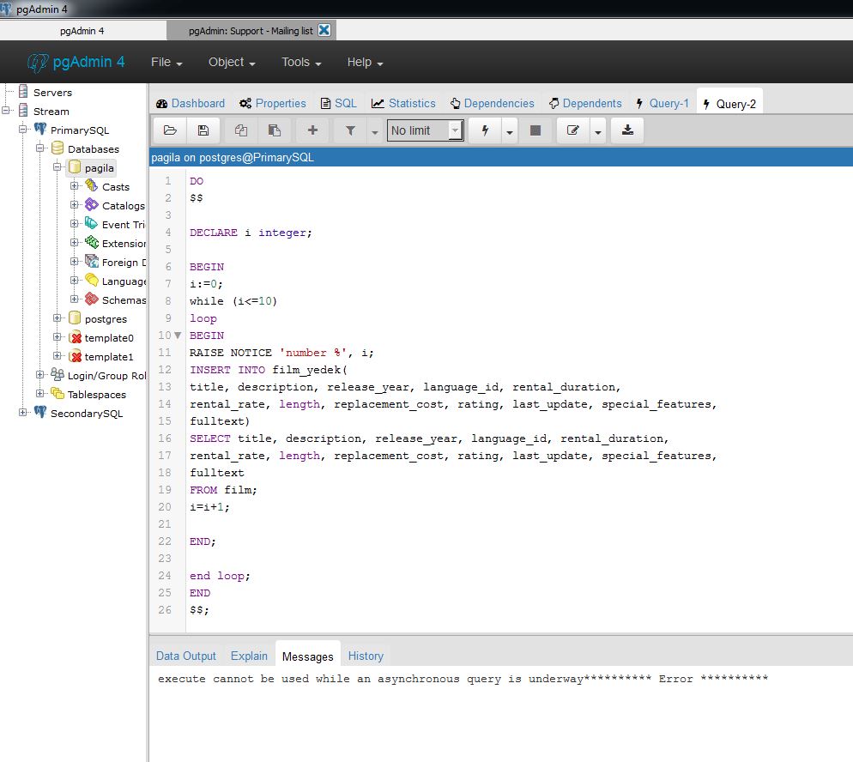Open the Tools menu
Screen dimensions: 853x762
pos(300,62)
